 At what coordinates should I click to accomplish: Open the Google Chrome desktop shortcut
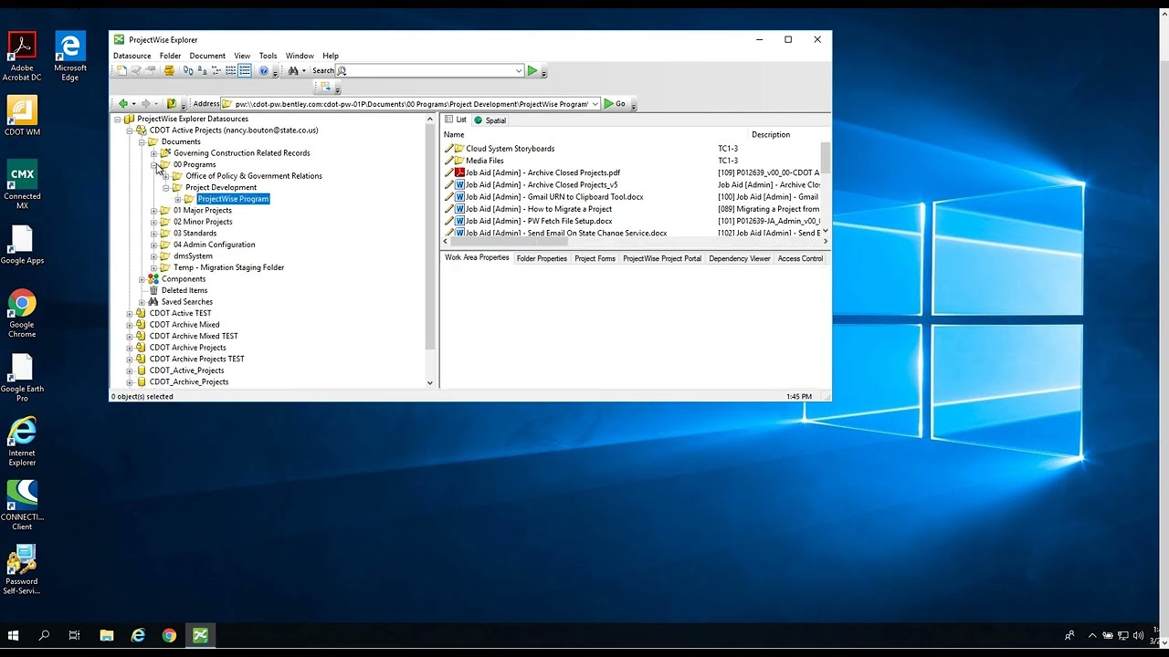[22, 314]
